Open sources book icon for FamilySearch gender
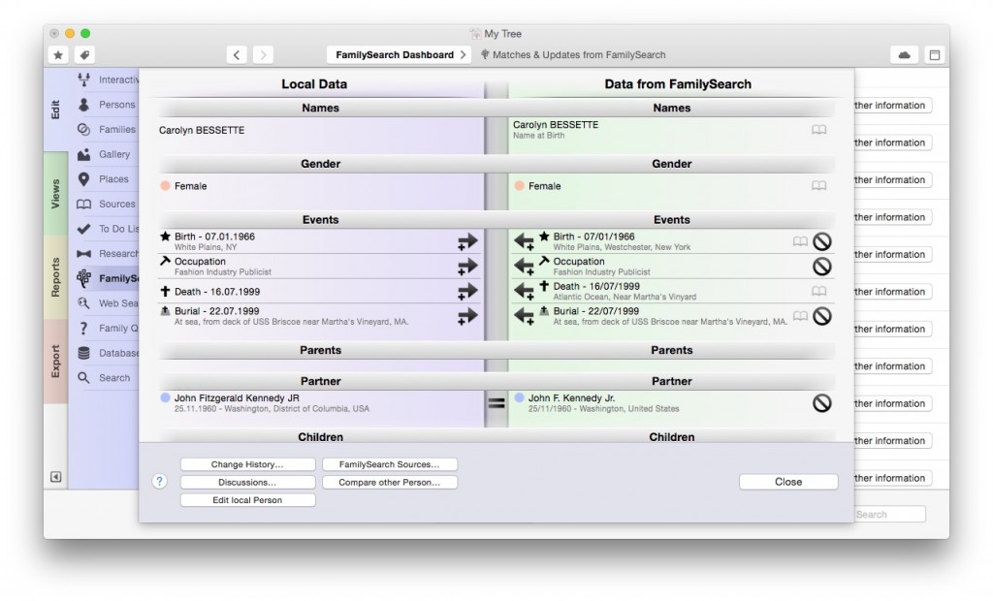The image size is (993, 601). (x=818, y=185)
